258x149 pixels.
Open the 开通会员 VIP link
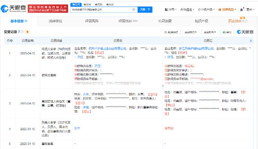pos(227,9)
